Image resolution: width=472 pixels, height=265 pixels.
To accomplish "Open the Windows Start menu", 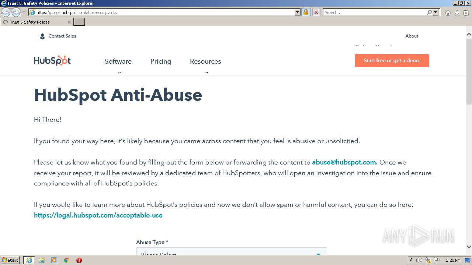I will point(10,260).
